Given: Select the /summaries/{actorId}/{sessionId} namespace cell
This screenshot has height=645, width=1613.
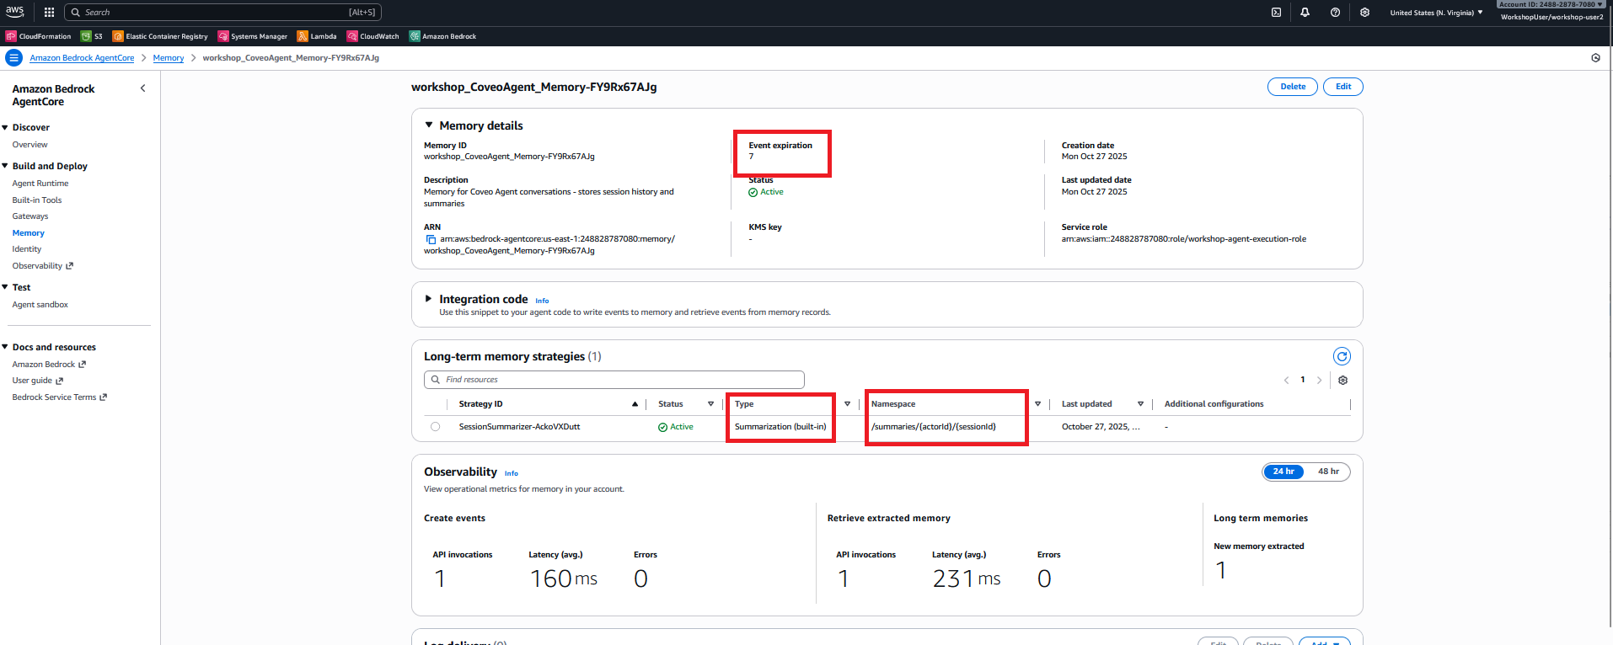Looking at the screenshot, I should click(x=934, y=427).
